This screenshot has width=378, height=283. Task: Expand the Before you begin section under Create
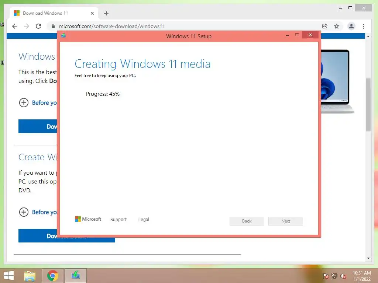coord(24,212)
